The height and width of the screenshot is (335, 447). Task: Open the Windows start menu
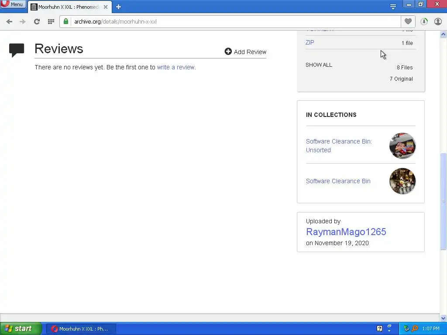(x=21, y=329)
